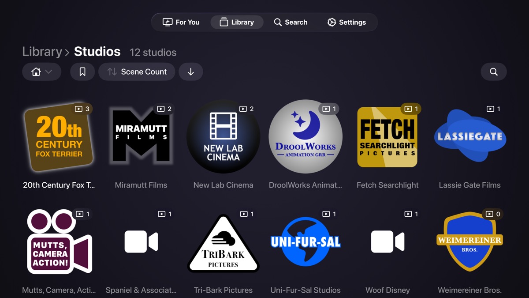Open the Scene Count sort dropdown
This screenshot has width=529, height=298.
(x=137, y=72)
